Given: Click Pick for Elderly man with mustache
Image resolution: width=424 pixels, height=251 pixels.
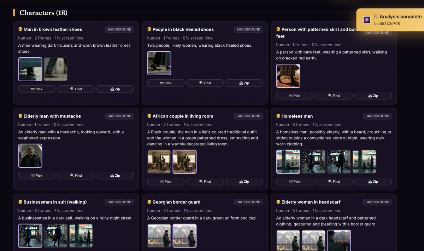Looking at the screenshot, I should point(37,176).
